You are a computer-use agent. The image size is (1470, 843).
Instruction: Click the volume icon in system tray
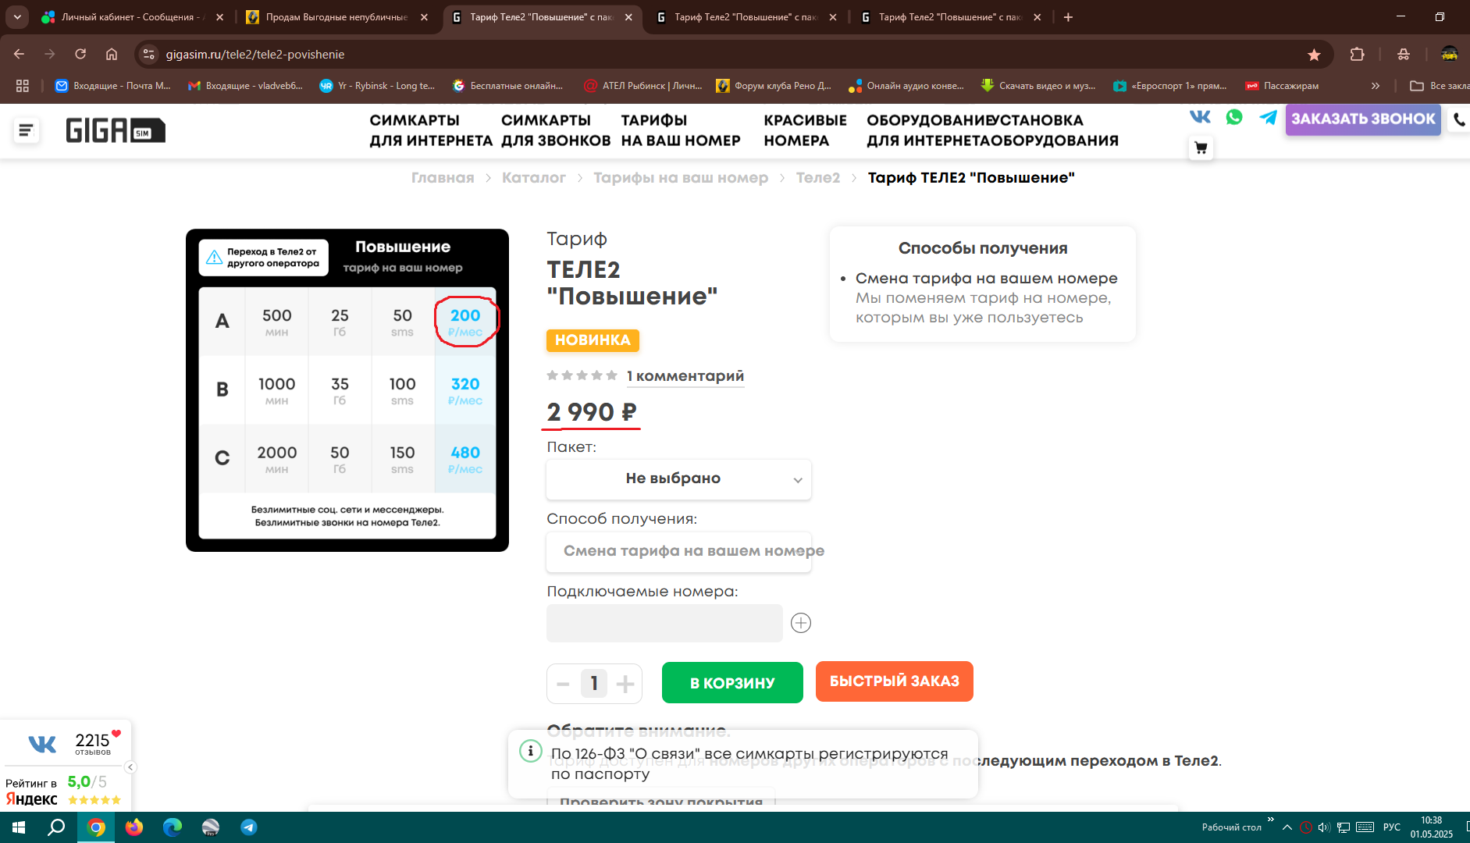[1324, 827]
